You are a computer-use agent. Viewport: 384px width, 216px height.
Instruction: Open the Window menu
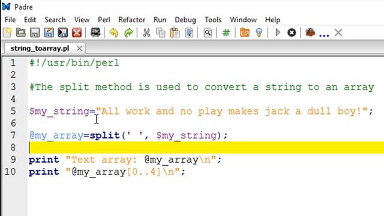243,20
